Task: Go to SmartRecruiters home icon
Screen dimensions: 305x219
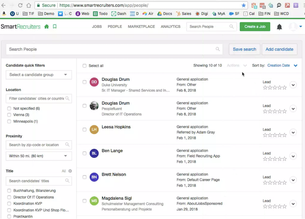Action: [47, 26]
